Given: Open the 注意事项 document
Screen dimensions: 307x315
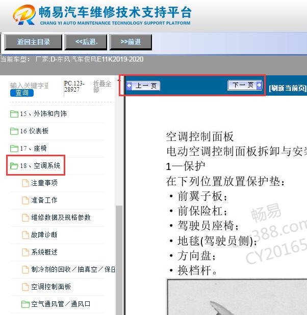Looking at the screenshot, I should 44,183.
